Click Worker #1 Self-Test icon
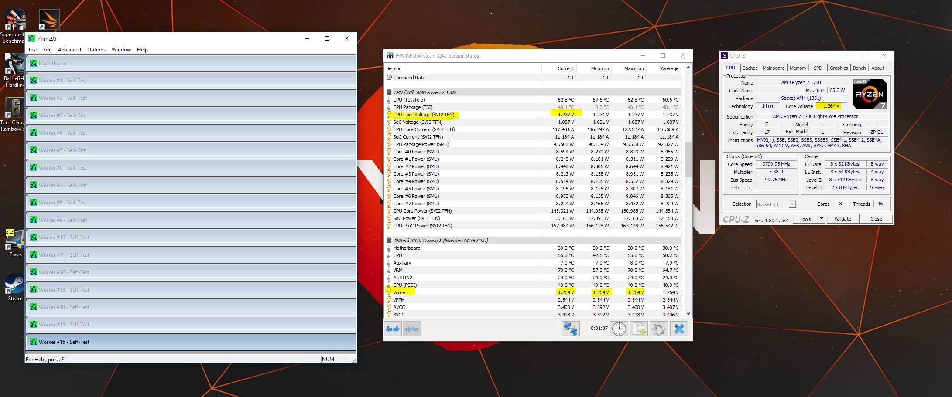The image size is (952, 397). click(x=34, y=80)
